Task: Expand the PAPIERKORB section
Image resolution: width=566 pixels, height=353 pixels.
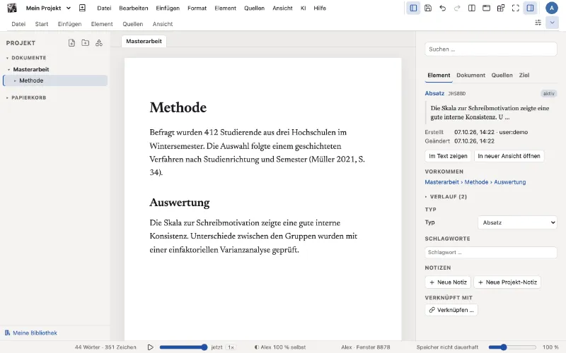Action: (7, 97)
